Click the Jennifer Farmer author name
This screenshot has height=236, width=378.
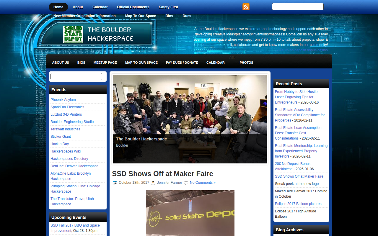pos(170,183)
